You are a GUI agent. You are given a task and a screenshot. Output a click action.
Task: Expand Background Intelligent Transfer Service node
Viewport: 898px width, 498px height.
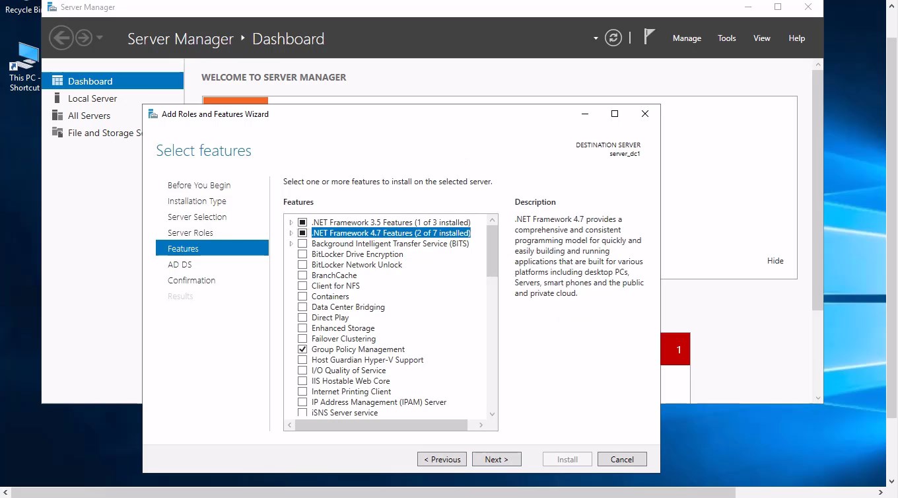291,244
